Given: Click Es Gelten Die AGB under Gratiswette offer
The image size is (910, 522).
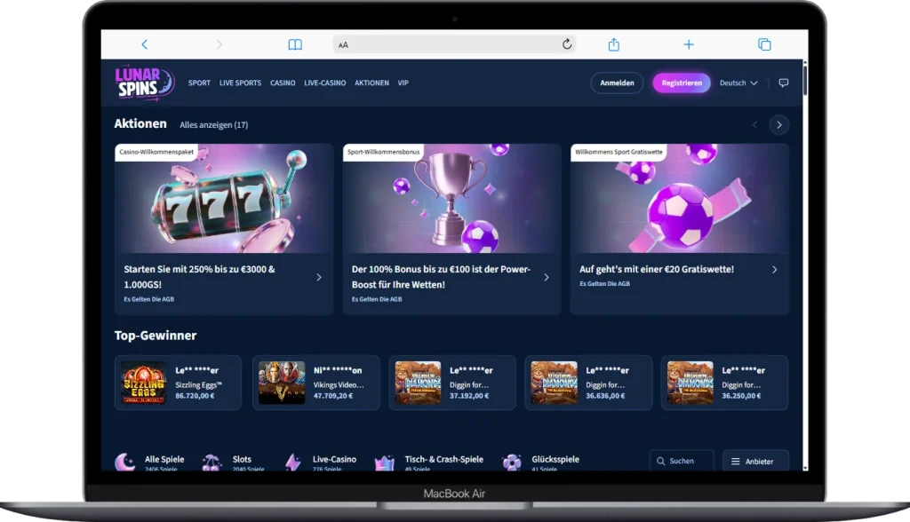Looking at the screenshot, I should [604, 283].
